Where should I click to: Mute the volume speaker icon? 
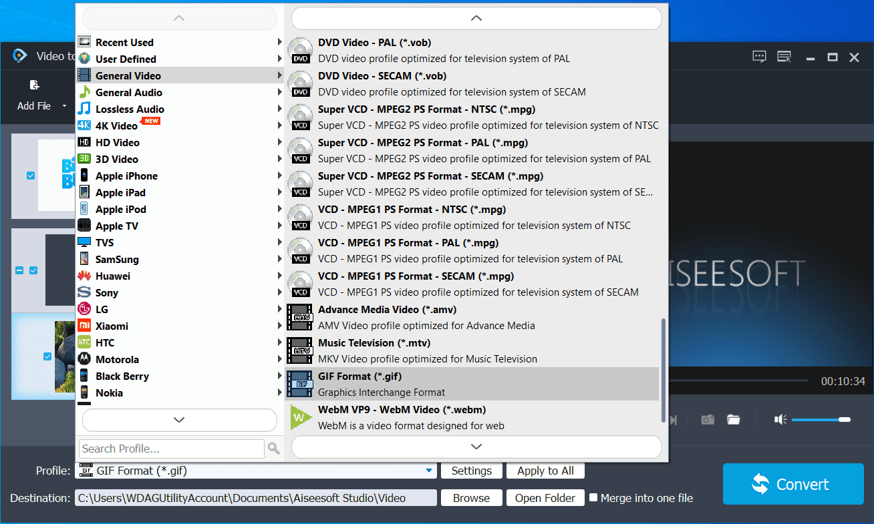[x=780, y=419]
